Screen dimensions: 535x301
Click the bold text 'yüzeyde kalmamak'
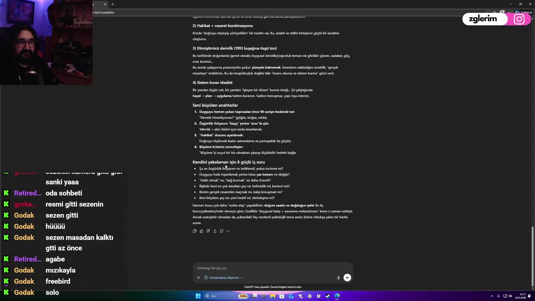(x=266, y=67)
